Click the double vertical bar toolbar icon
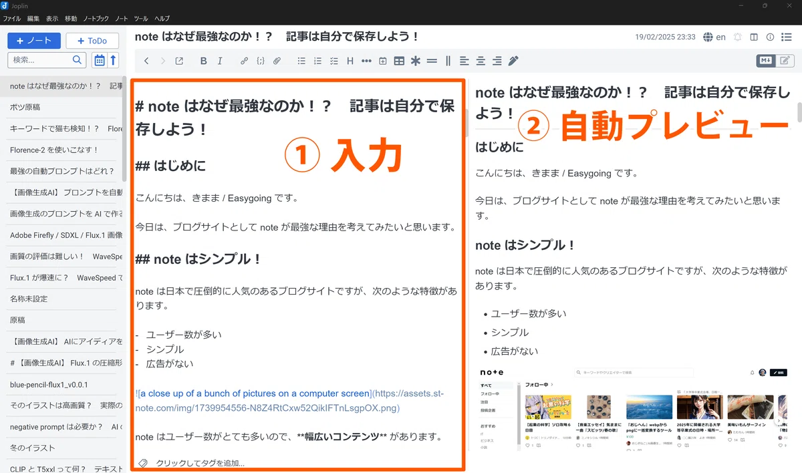Screen dimensions: 802x473 [448, 61]
